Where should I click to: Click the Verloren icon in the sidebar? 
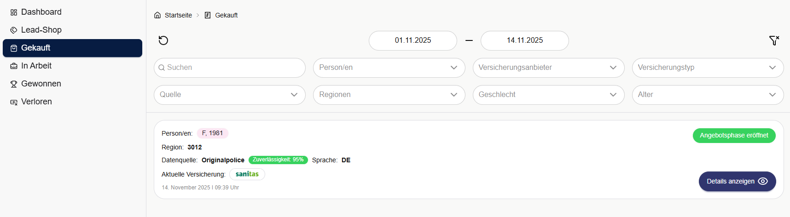click(x=14, y=102)
